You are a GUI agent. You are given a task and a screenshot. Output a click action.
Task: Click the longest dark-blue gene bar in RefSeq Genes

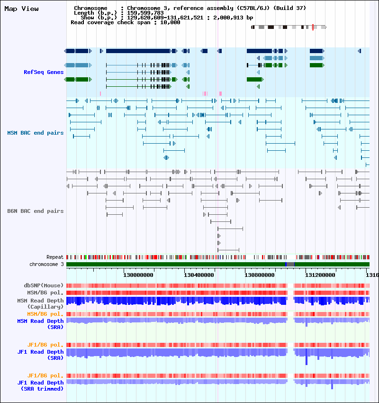tap(139, 51)
